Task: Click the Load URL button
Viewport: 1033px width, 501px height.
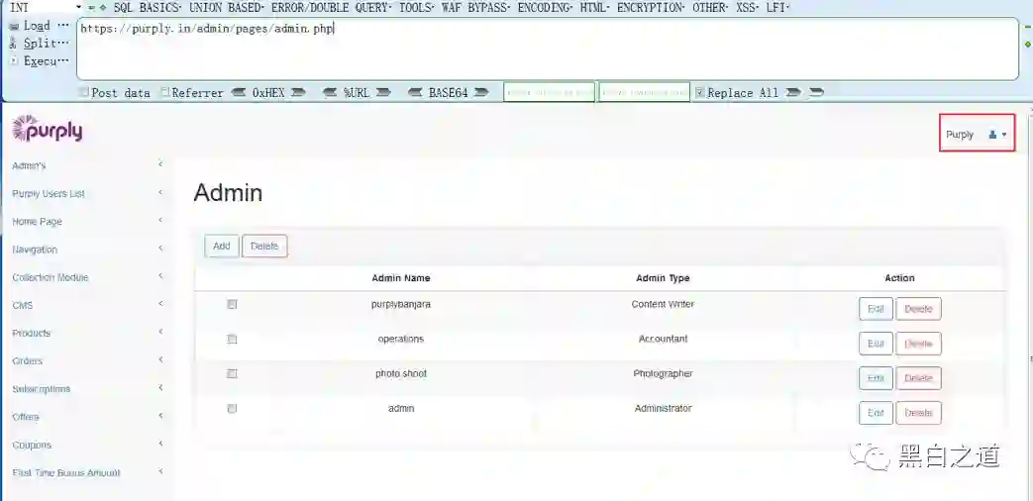Action: click(x=39, y=26)
